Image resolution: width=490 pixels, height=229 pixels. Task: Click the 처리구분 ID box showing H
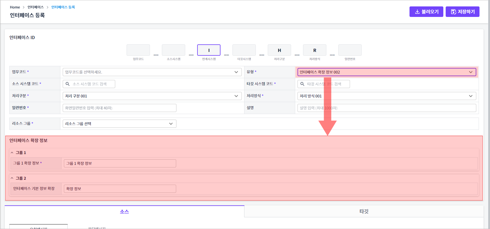click(279, 50)
